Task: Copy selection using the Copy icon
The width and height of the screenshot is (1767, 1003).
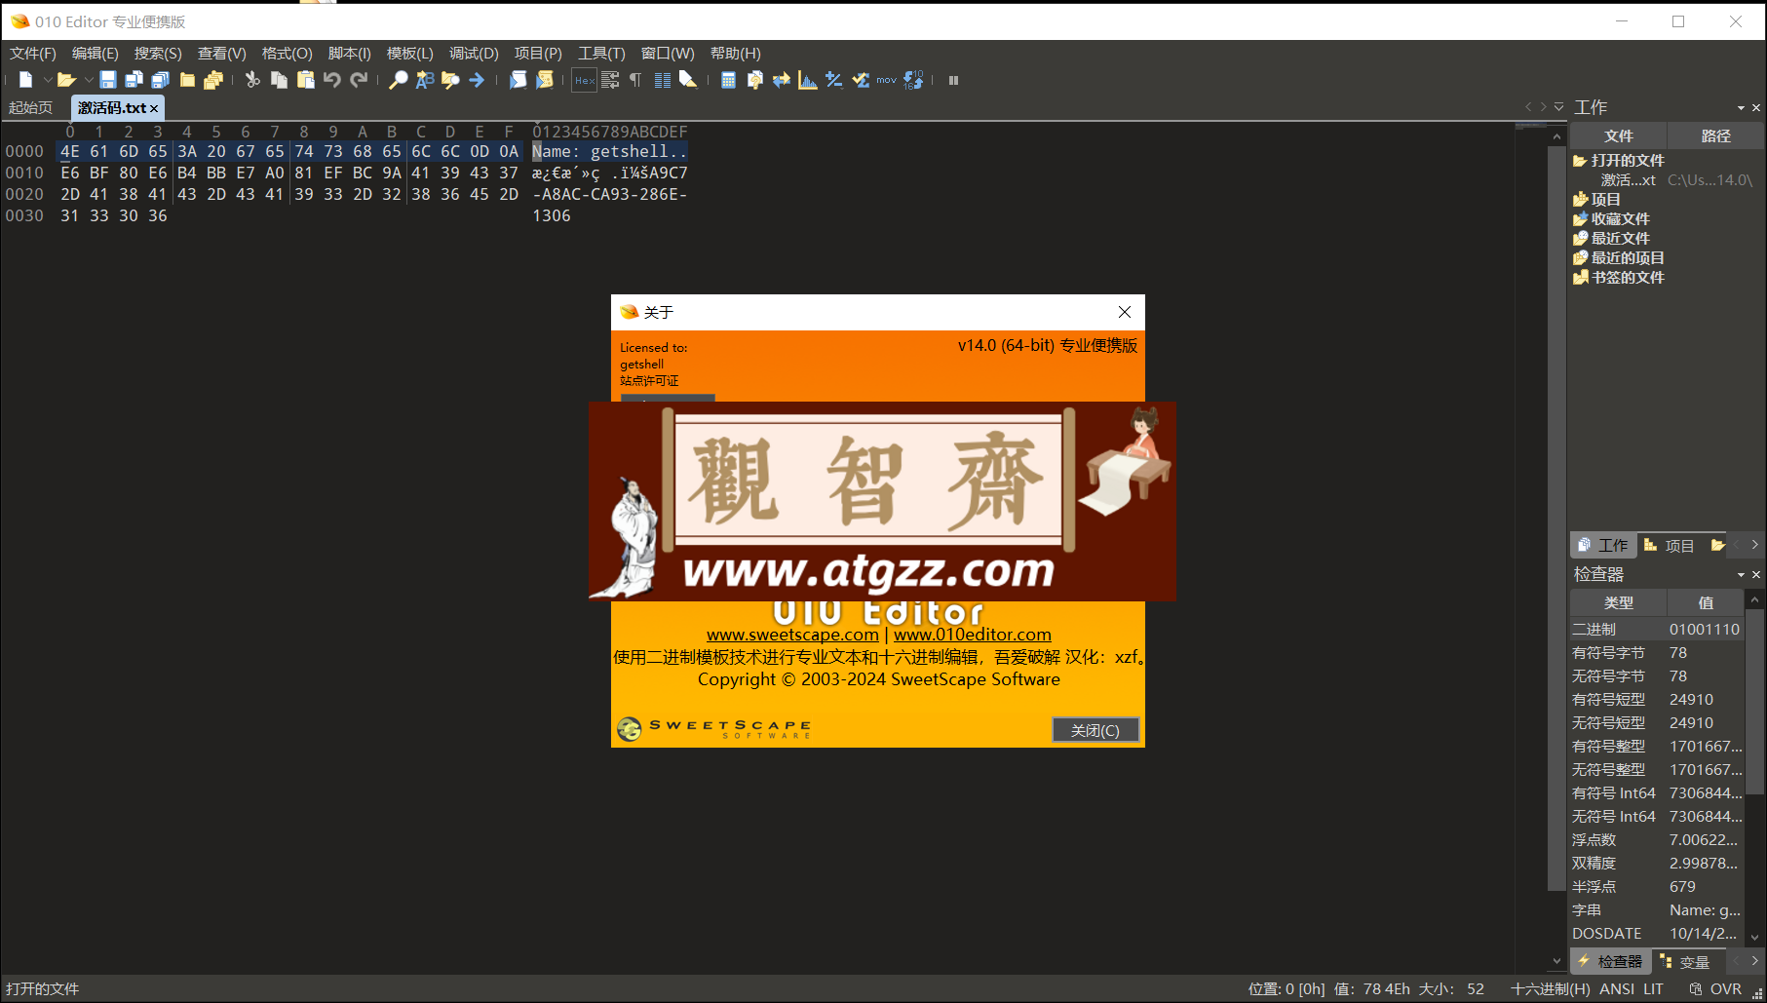Action: click(x=279, y=80)
